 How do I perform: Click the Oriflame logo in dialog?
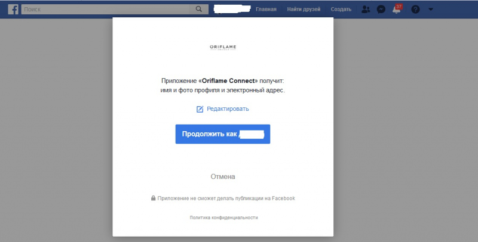(x=223, y=48)
